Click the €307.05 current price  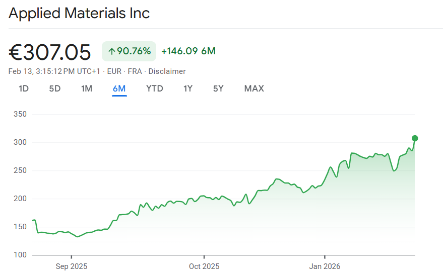50,52
